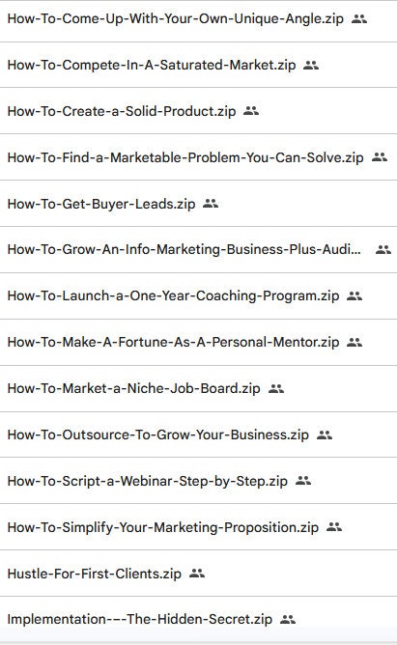Click shared icon beside How-To-Come-Up-With-Your-Own-Unique-Angle.zip
This screenshot has width=397, height=645.
click(359, 18)
